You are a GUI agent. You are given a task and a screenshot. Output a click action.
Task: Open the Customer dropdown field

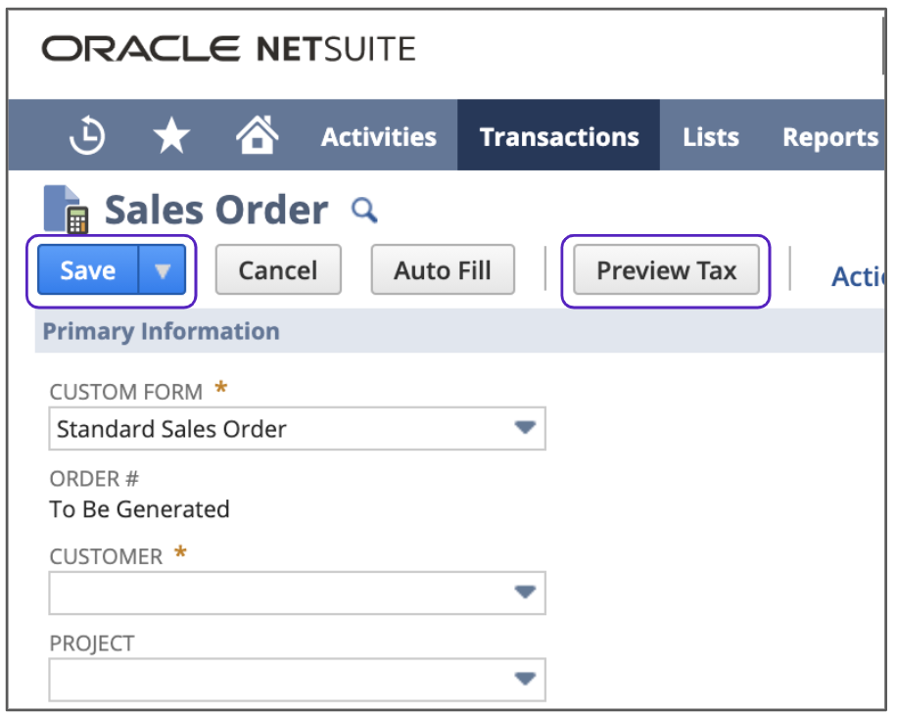click(297, 593)
